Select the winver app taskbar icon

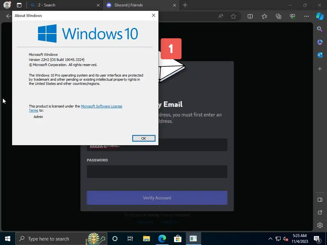[193, 239]
